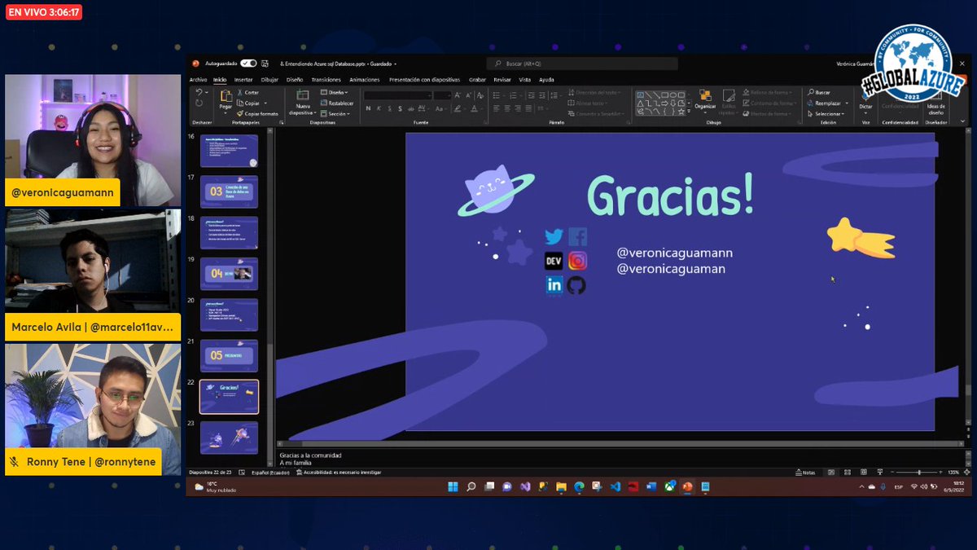Click the Buscar find icon in Edición
This screenshot has width=977, height=550.
(x=819, y=93)
